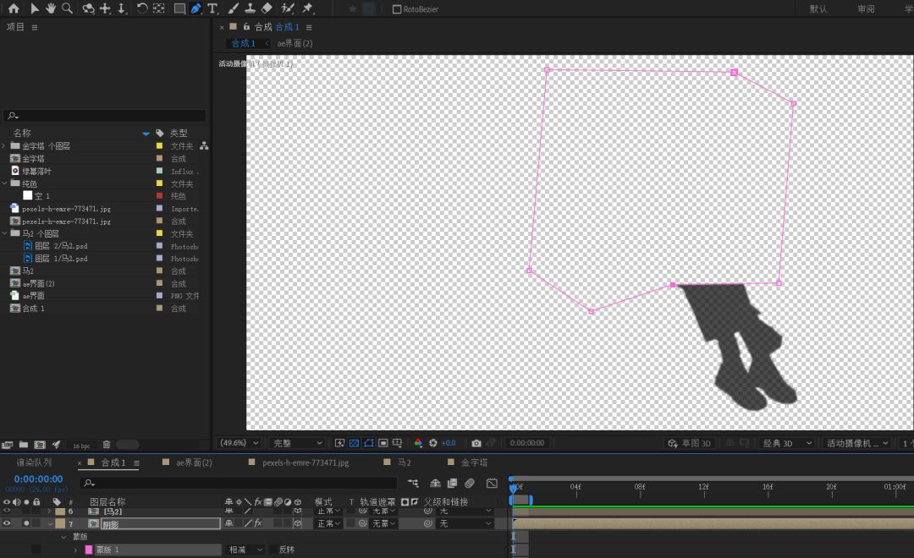Select the Puppet Pin tool

307,8
